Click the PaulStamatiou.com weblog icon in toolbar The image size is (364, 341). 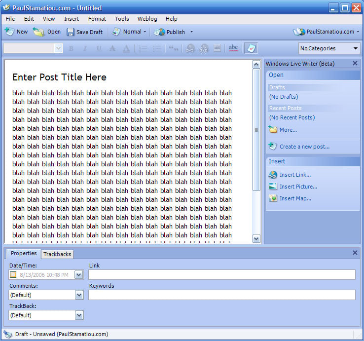299,32
